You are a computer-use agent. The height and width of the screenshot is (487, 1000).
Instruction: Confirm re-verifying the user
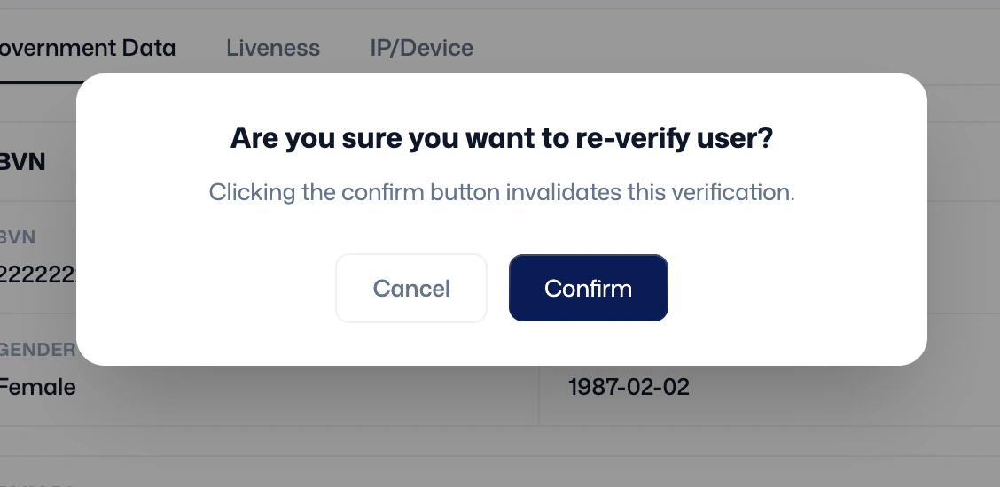point(588,288)
